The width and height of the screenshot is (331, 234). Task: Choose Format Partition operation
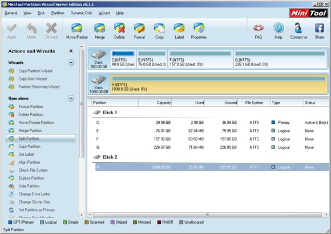[31, 107]
